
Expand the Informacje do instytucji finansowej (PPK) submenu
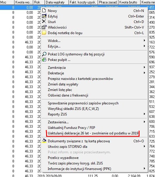144,169
